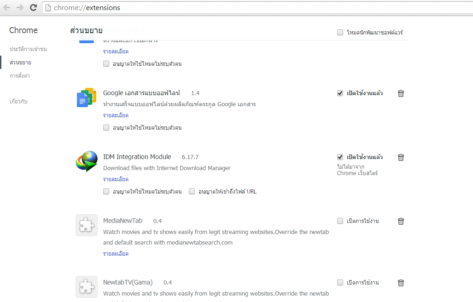
Task: Click the Chrome heading in sidebar
Action: [x=23, y=30]
